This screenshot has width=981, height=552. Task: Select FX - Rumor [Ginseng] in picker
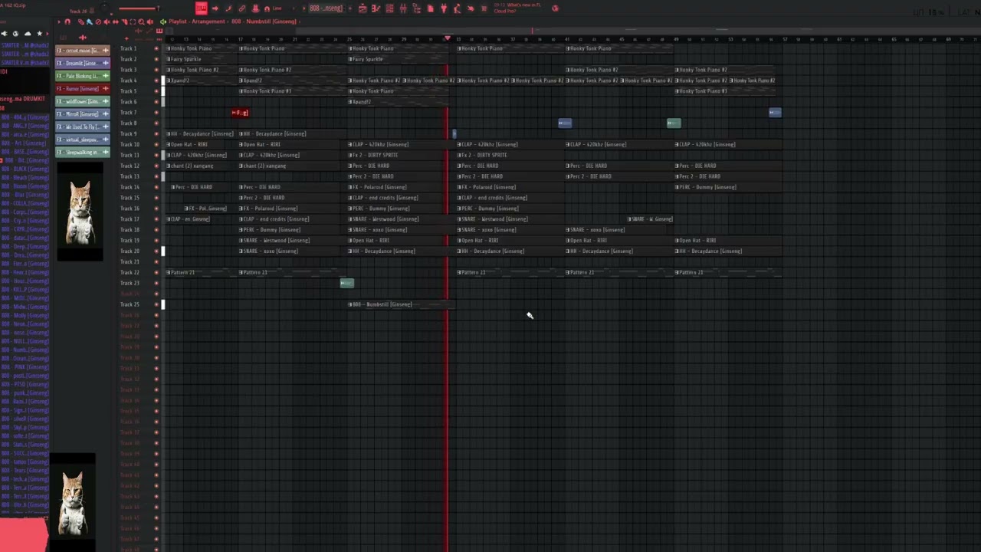(83, 89)
